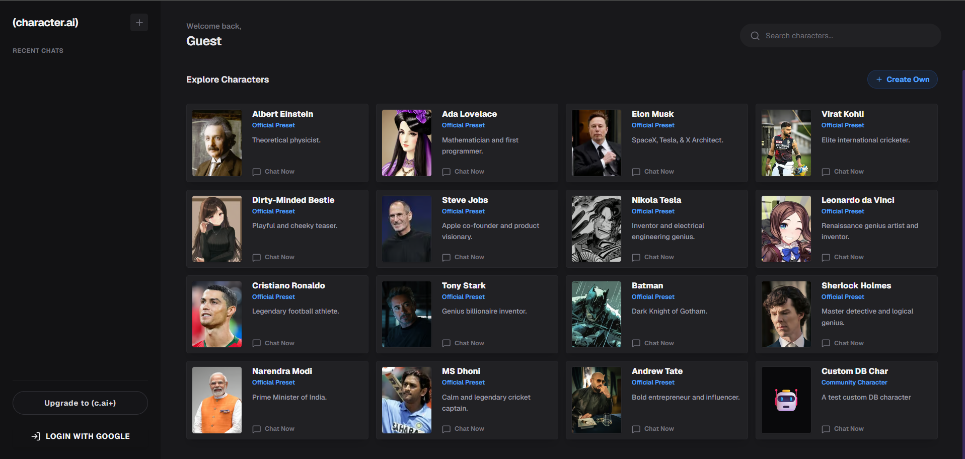965x459 pixels.
Task: Click the Community Character label
Action: pyautogui.click(x=854, y=382)
